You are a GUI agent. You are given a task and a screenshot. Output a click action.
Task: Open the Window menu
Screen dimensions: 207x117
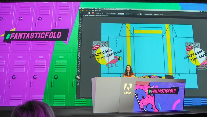pos(125,9)
